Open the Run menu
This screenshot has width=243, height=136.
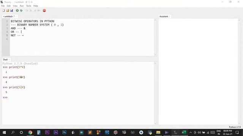coord(22,6)
